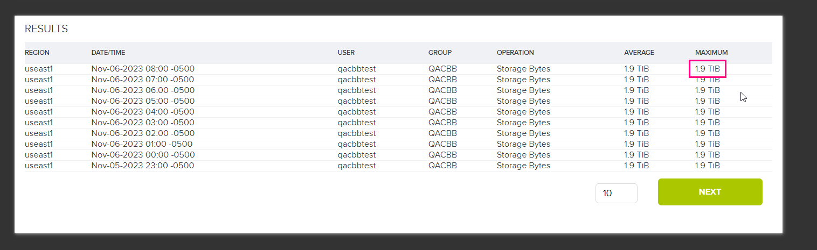Click the Maximum 1.9 TiB in the Nov-05 23:00 row

click(708, 166)
